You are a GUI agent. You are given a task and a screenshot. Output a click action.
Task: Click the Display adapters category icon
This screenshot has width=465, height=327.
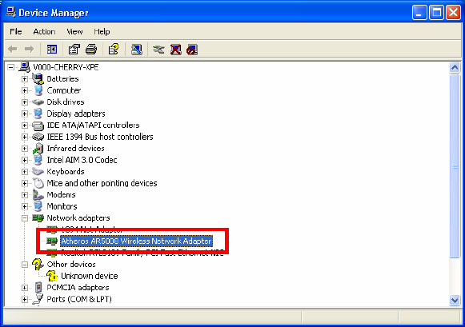coord(38,114)
